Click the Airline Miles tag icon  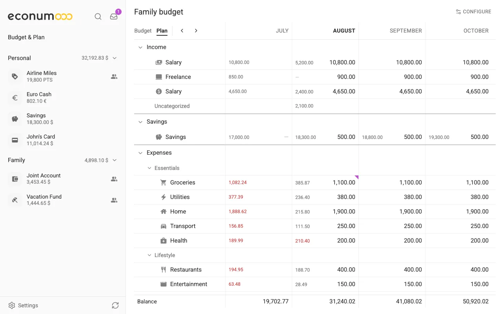15,77
